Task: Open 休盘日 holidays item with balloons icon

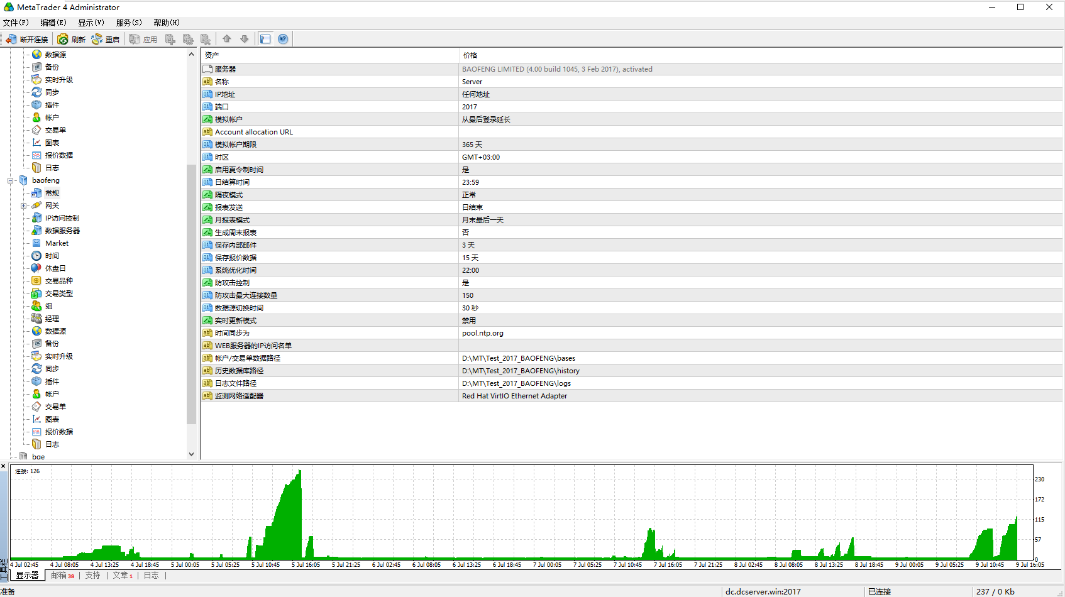Action: coord(55,268)
